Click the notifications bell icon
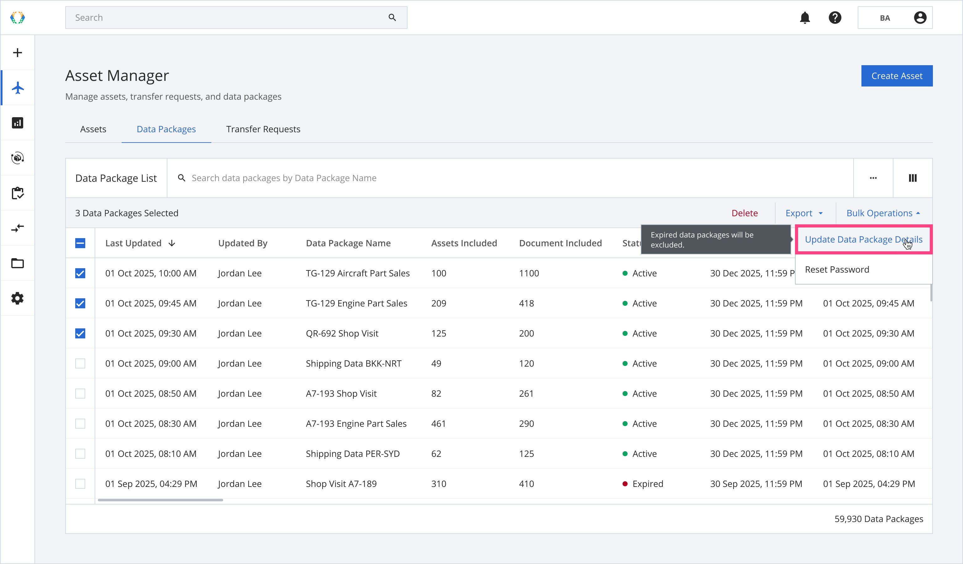This screenshot has height=564, width=963. (x=804, y=18)
